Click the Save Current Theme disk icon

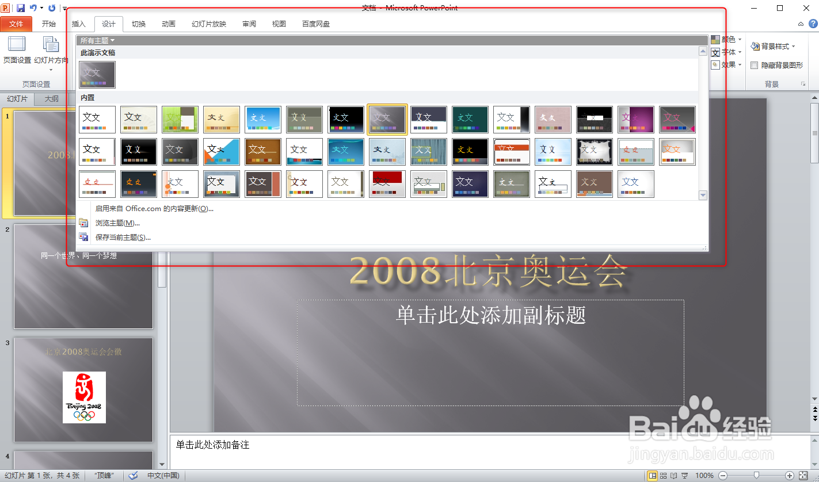[84, 237]
